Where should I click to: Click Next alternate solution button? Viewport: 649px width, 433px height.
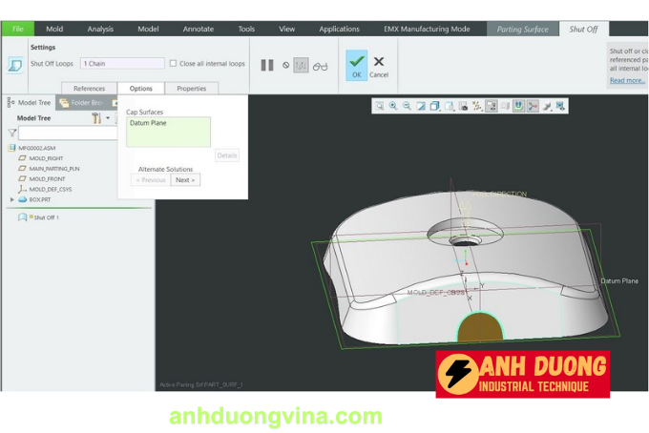click(x=185, y=179)
